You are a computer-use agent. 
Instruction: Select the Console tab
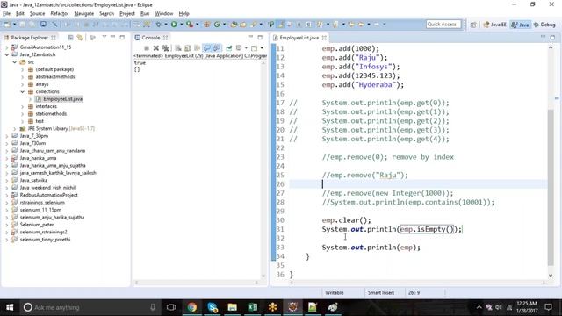pos(150,38)
